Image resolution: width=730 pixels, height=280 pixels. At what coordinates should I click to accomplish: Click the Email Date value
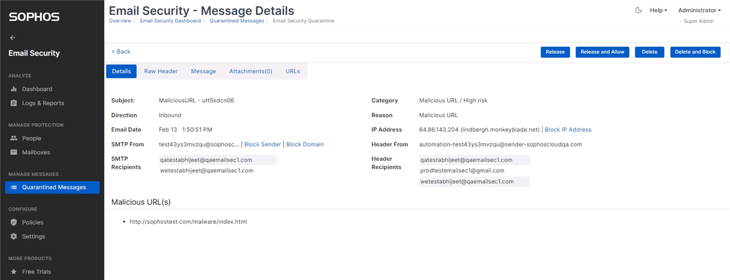pos(185,130)
